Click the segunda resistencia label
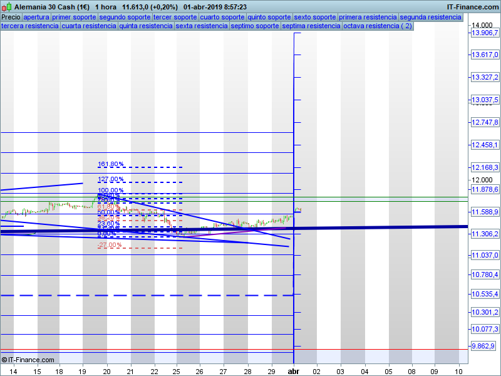The image size is (501, 376). tap(430, 17)
